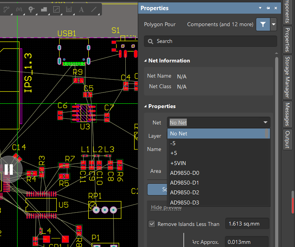The image size is (295, 247).
Task: Click the IPS_1.3 designator text
Action: [x=28, y=73]
